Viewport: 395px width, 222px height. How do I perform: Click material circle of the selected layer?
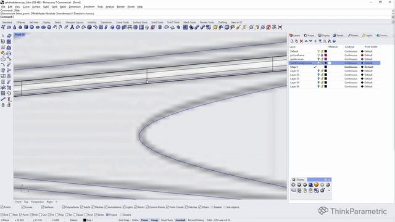[329, 63]
